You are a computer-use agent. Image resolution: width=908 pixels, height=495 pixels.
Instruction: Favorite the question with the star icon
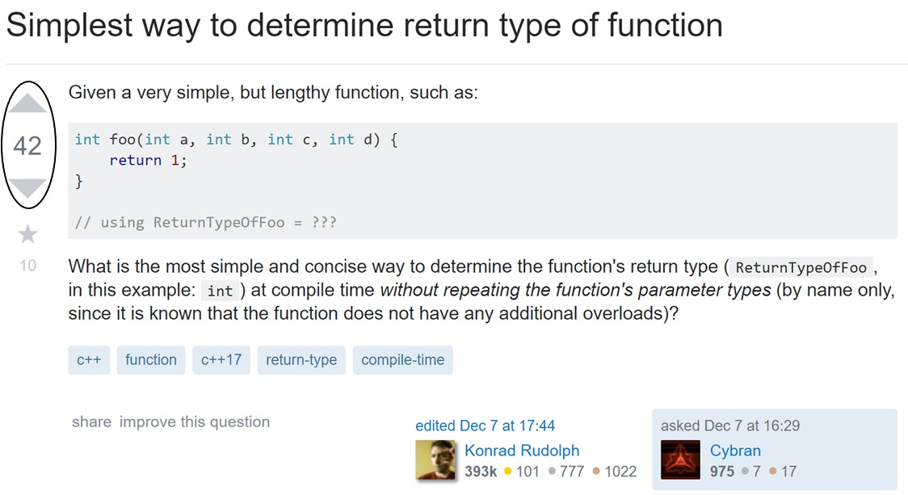pyautogui.click(x=27, y=234)
